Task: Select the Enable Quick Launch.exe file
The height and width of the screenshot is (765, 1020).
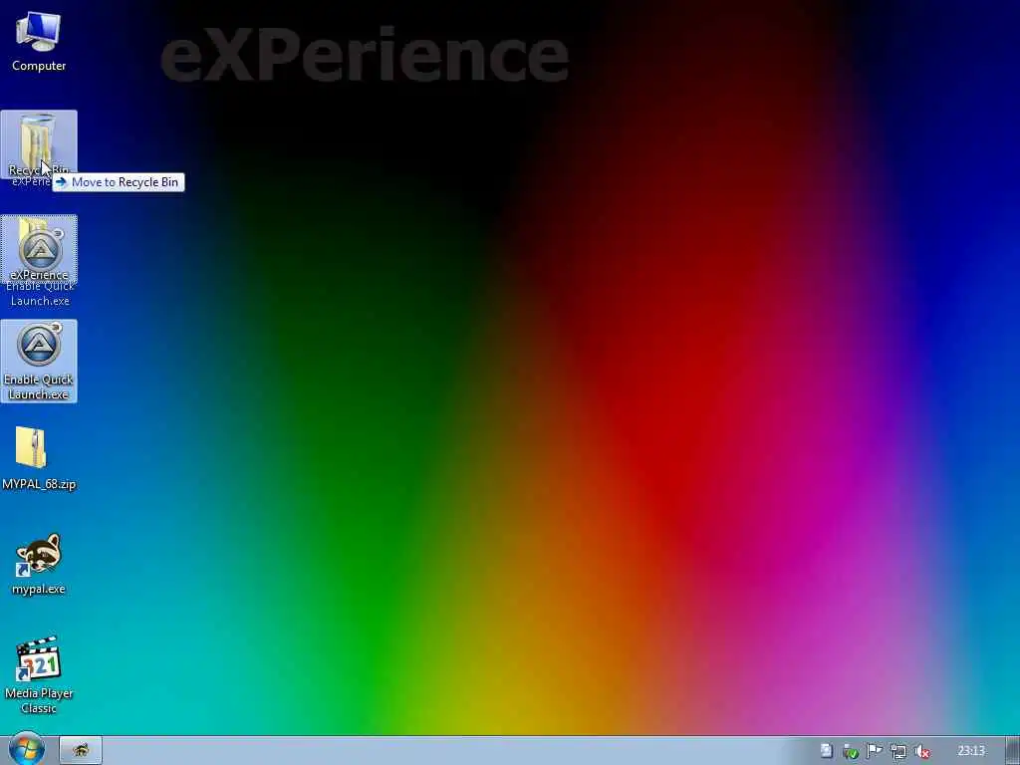Action: (39, 361)
